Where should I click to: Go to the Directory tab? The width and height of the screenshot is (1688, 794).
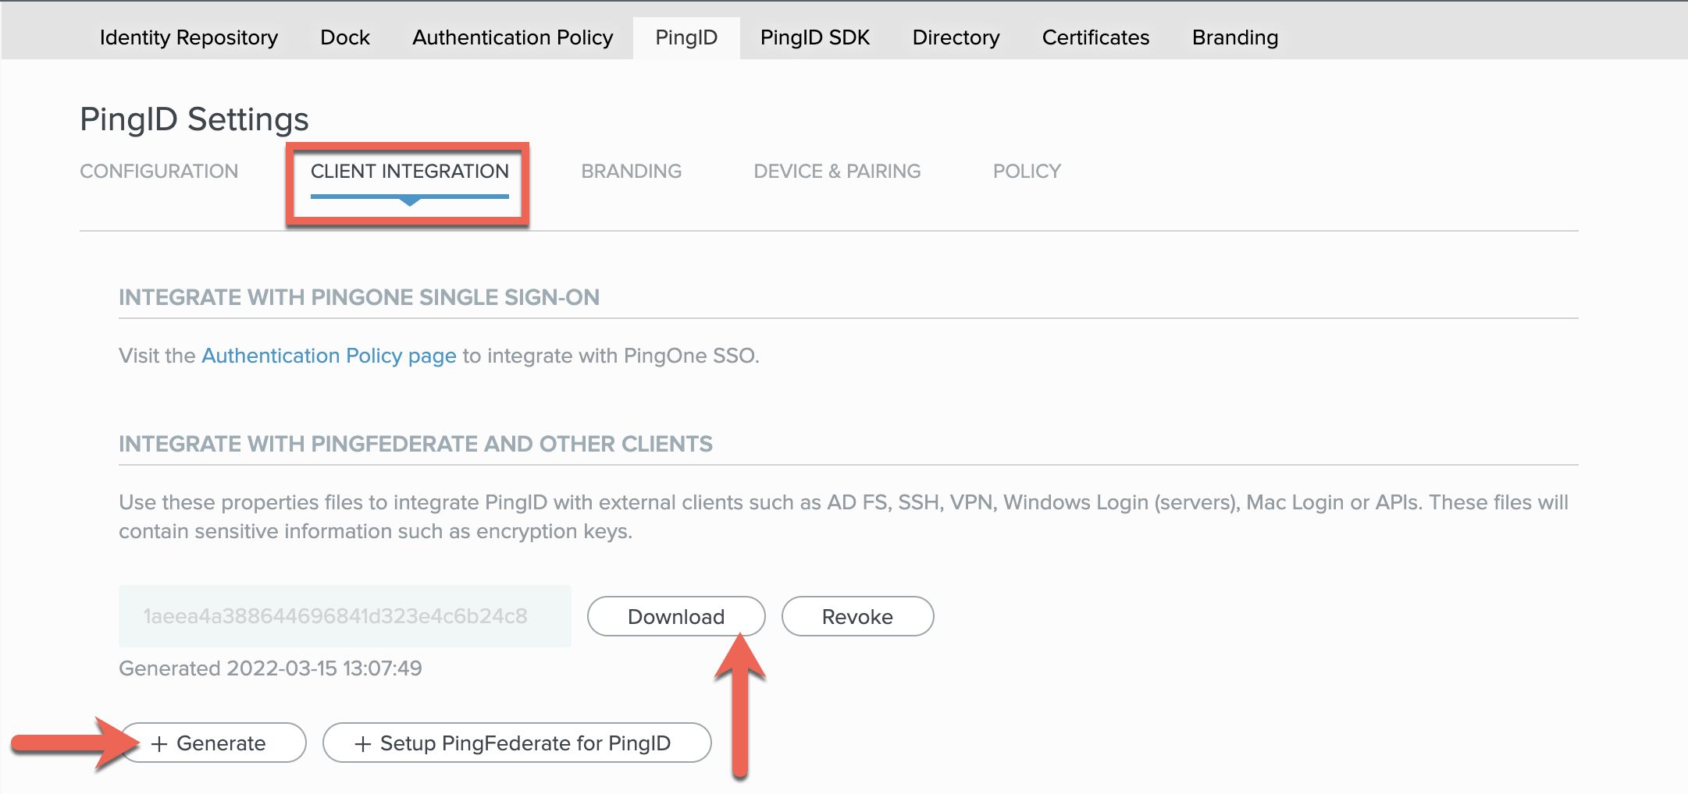tap(956, 37)
